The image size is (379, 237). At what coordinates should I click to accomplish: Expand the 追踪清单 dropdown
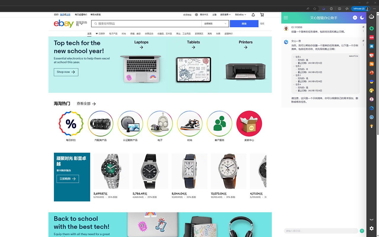[x=225, y=15]
